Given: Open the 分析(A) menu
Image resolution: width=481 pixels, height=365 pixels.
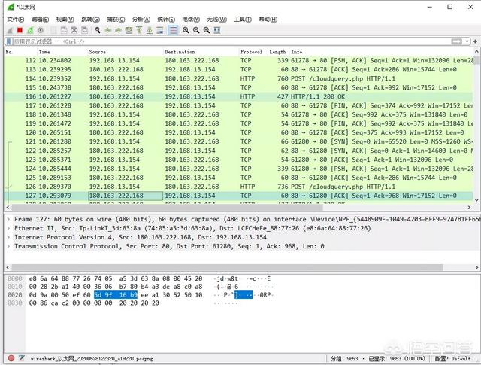Looking at the screenshot, I should [x=141, y=20].
